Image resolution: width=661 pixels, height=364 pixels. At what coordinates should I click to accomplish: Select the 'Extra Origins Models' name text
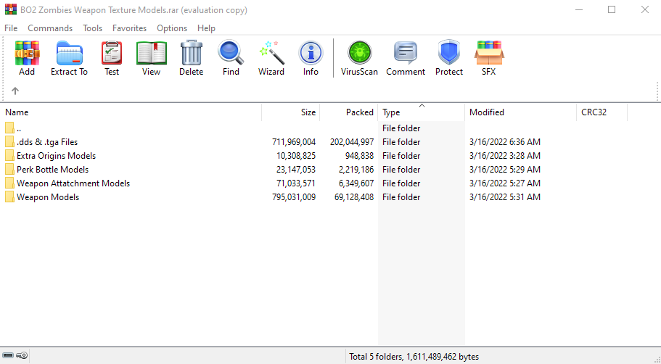pyautogui.click(x=57, y=156)
